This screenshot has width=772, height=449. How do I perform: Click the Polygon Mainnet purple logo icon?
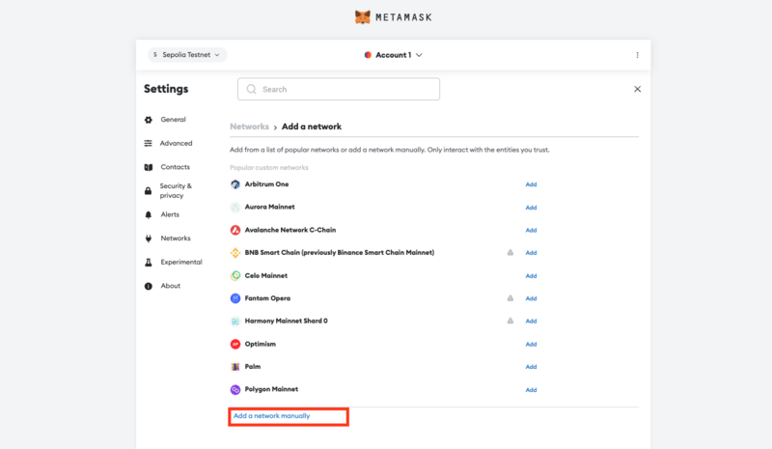click(235, 390)
